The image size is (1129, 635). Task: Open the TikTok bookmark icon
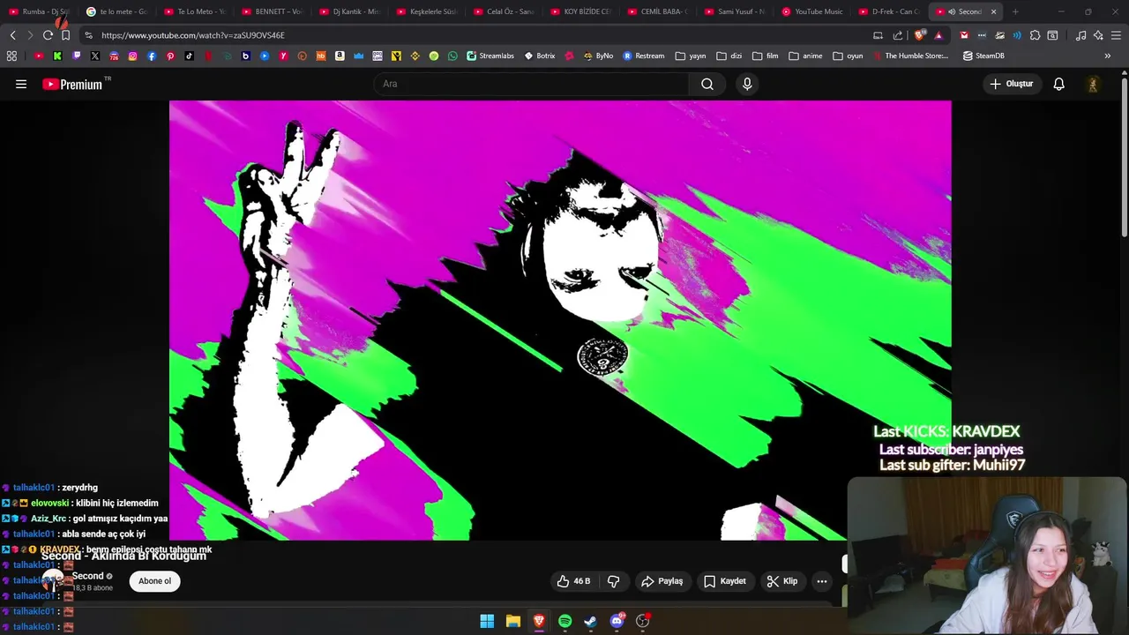pos(189,56)
